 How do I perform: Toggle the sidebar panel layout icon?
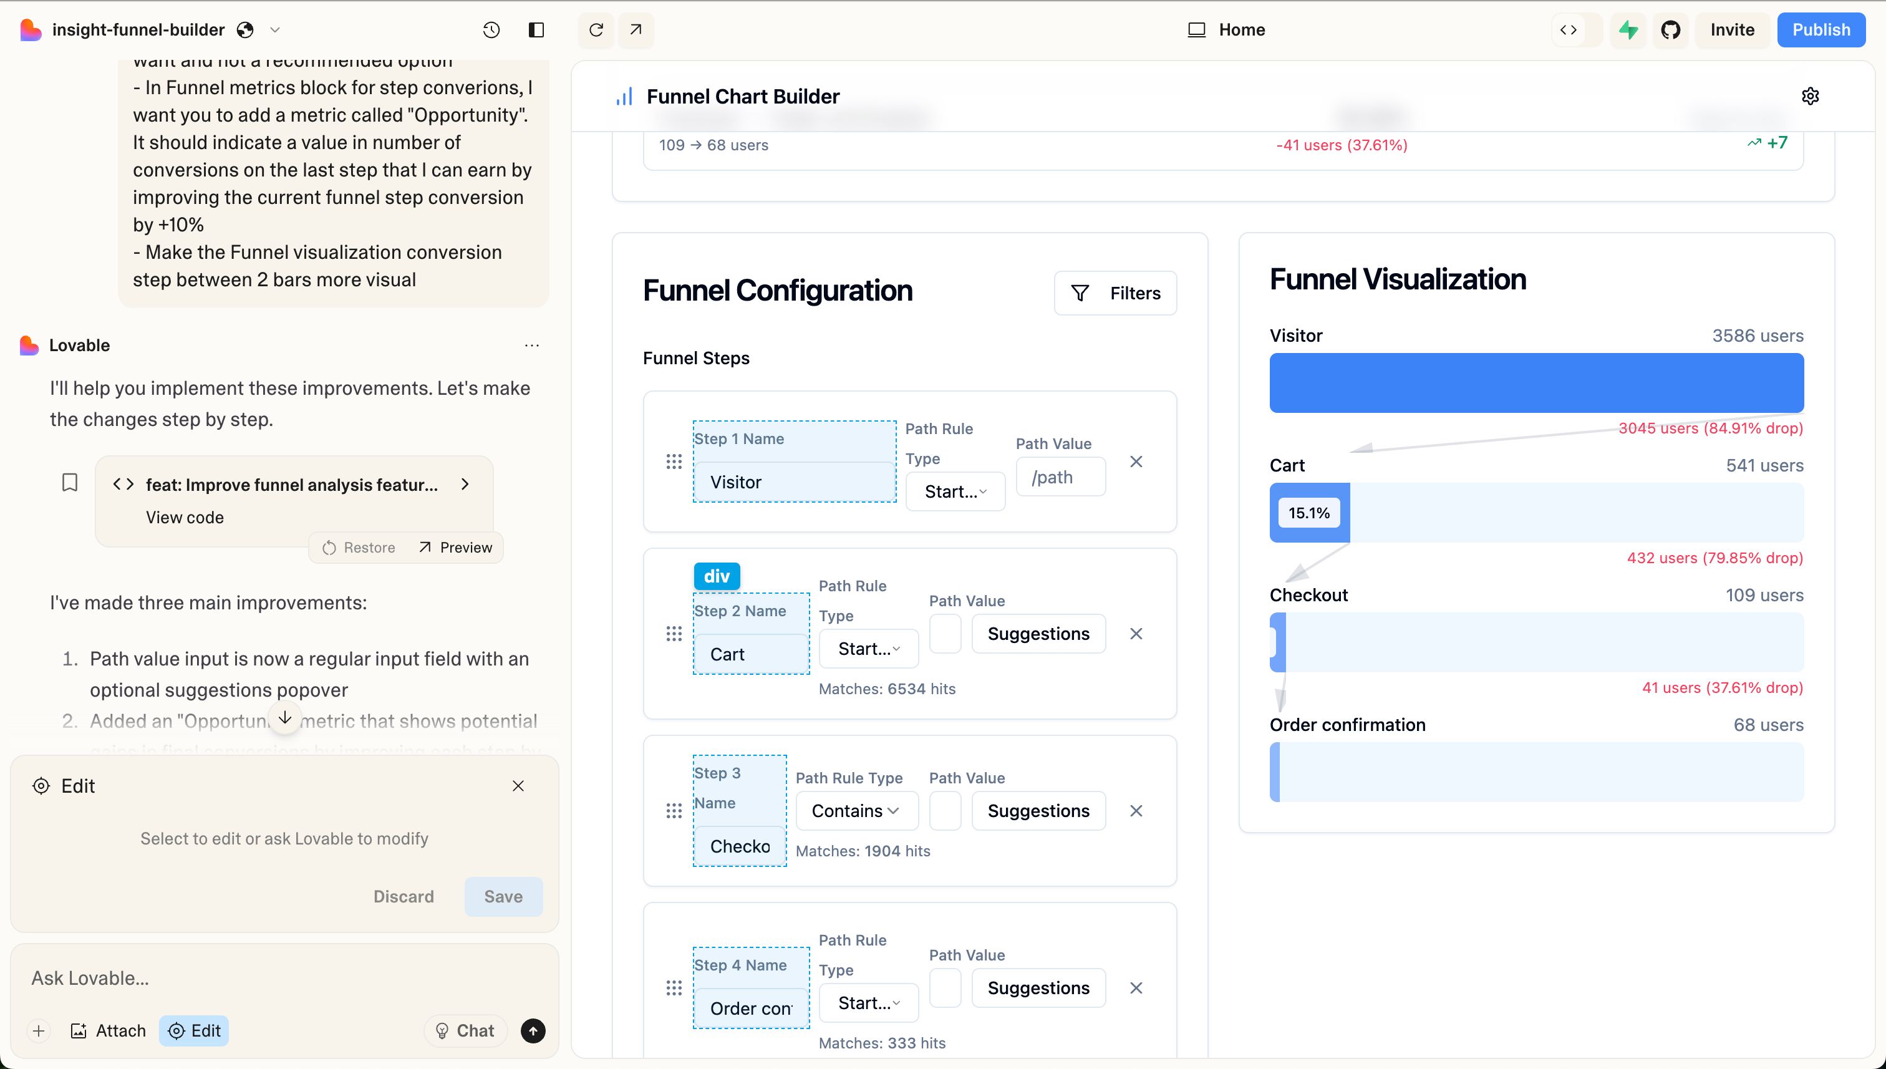[536, 30]
